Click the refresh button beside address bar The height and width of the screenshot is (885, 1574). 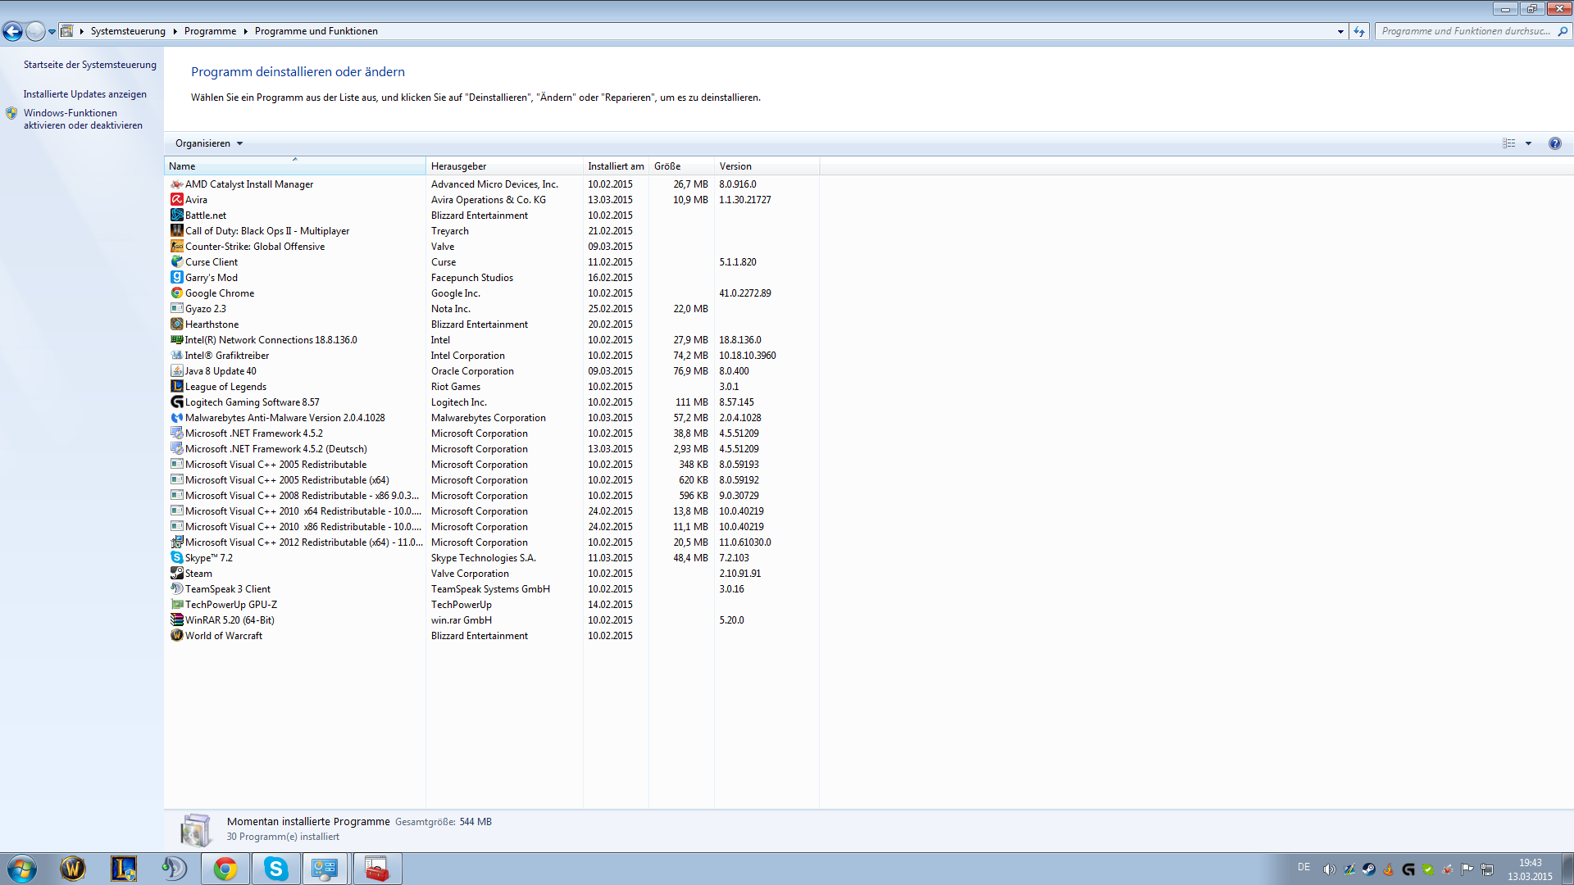tap(1359, 31)
